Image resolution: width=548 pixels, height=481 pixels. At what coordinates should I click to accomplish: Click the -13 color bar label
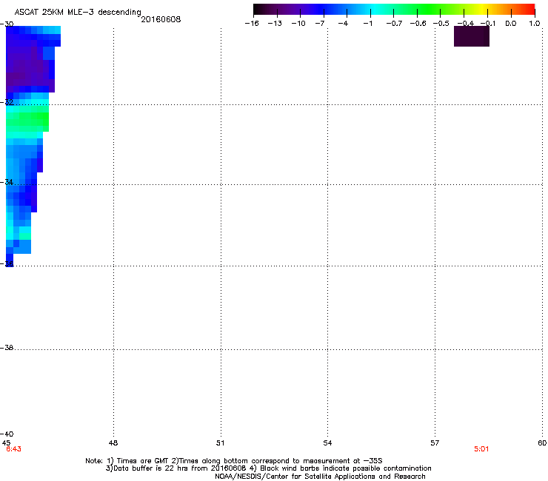pos(275,24)
